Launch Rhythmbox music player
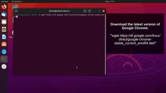The height and width of the screenshot is (93, 166). pos(4,29)
